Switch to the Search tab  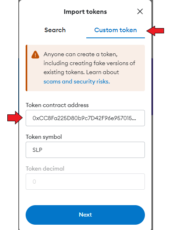click(x=55, y=30)
